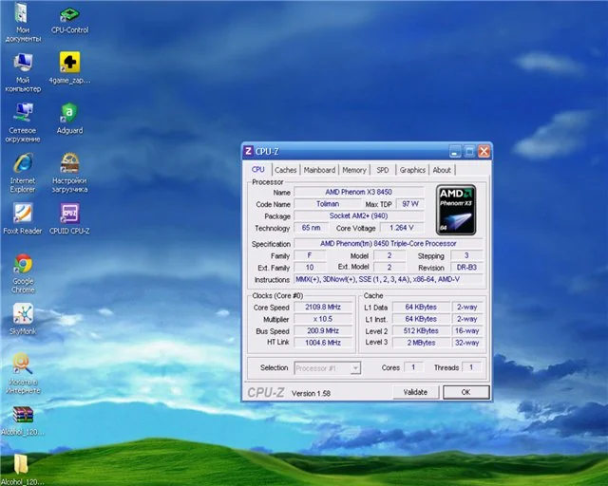Image resolution: width=608 pixels, height=486 pixels.
Task: Select the Alcohol_120 archive file icon
Action: tap(23, 415)
